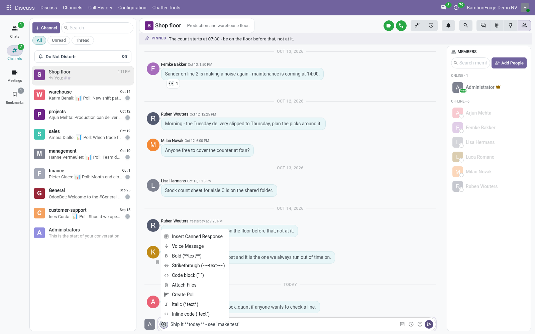Open Call History in the top navigation
This screenshot has height=334, width=535.
click(100, 8)
